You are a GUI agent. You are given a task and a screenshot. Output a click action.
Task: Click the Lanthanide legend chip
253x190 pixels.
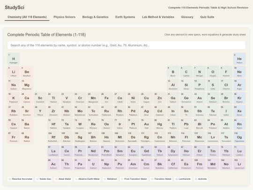click(183, 179)
